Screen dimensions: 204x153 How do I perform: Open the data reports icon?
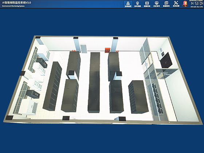pos(166,4)
